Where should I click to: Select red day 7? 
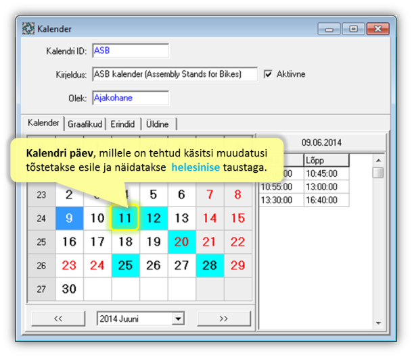[210, 195]
